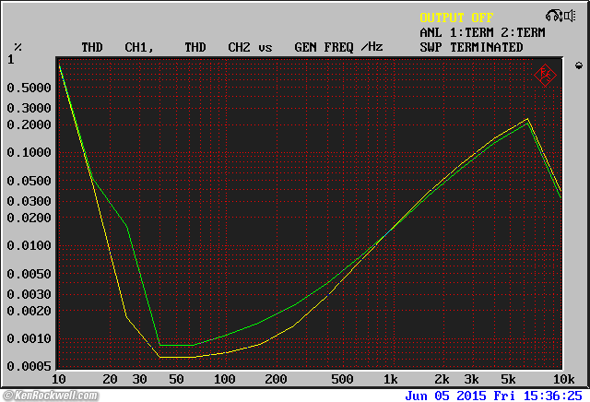Click the small round indicator right of graph
590x402 pixels.
tap(579, 65)
